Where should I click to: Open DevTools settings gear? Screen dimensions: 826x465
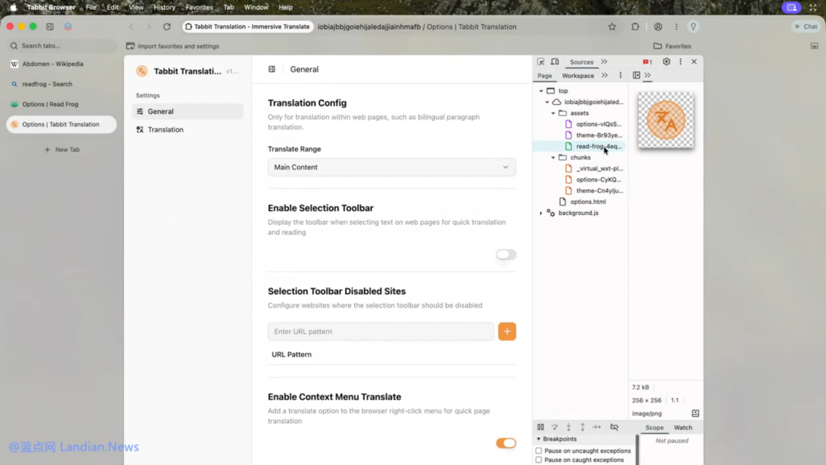(x=666, y=62)
